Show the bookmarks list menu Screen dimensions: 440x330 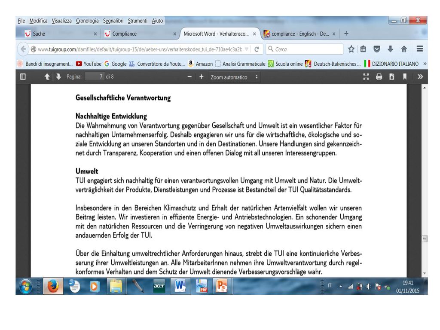tap(363, 49)
